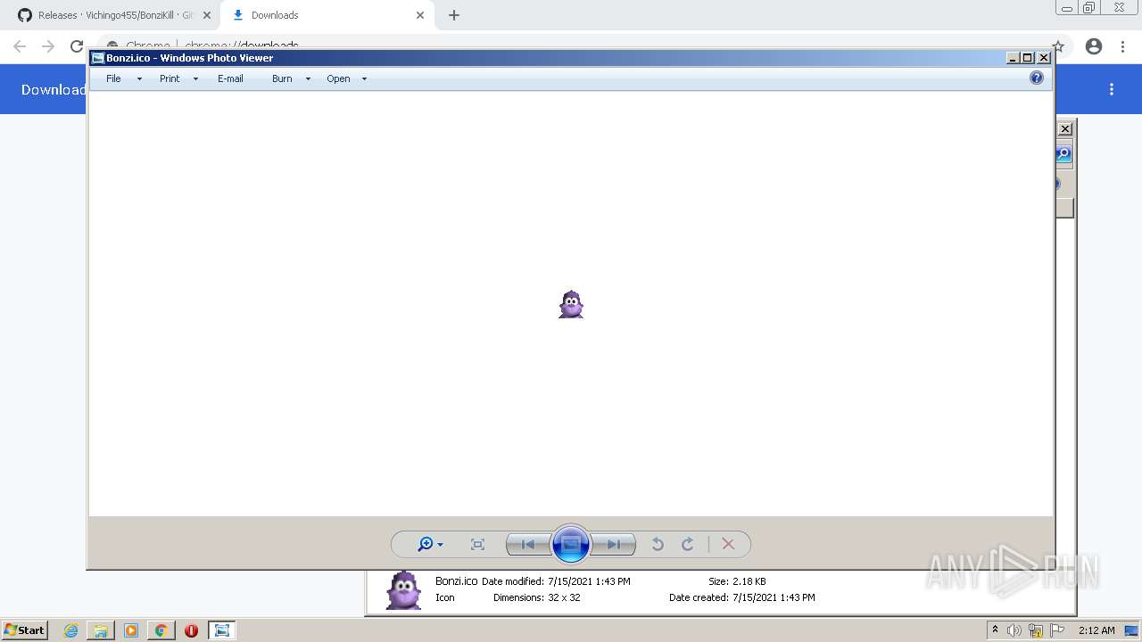Go back in Chrome

20,46
